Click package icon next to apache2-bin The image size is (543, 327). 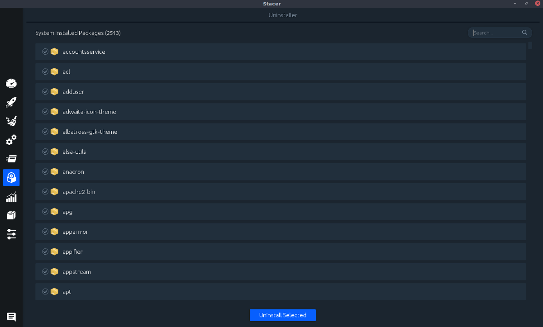tap(54, 191)
